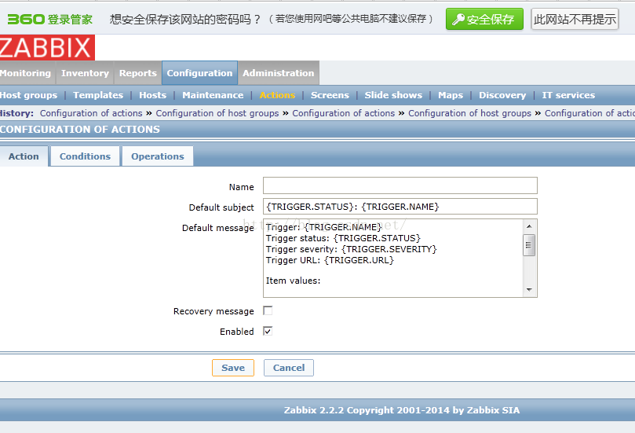Switch to the Action tab

(24, 156)
